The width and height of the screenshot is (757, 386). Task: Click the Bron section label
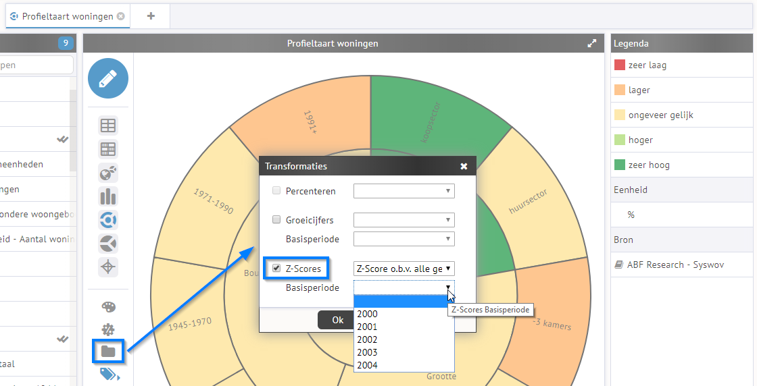(623, 240)
